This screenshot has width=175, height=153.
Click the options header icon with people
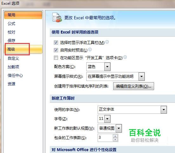57,17
